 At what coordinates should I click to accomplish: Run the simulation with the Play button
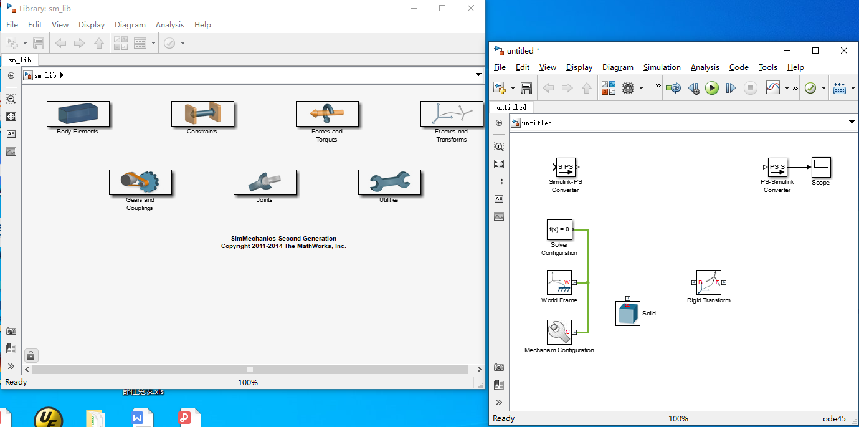pos(712,88)
